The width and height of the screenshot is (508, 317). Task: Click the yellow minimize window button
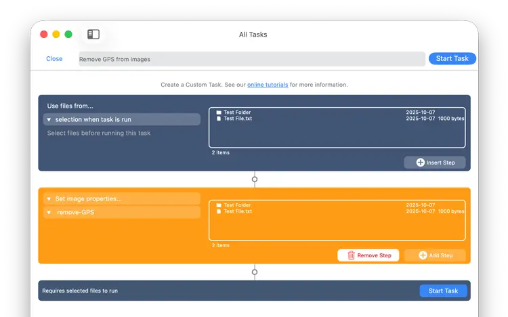point(56,35)
